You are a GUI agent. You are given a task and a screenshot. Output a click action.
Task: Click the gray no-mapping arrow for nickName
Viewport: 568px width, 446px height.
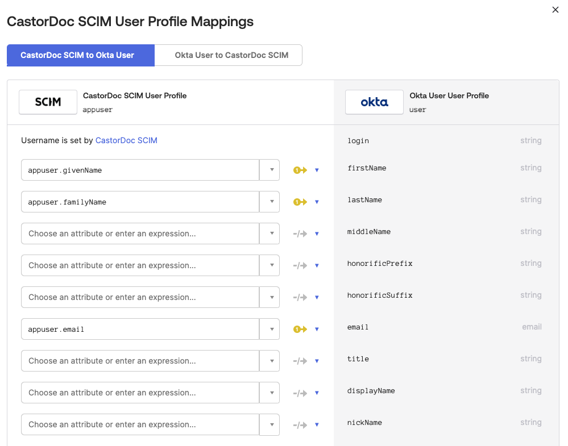[x=300, y=424]
